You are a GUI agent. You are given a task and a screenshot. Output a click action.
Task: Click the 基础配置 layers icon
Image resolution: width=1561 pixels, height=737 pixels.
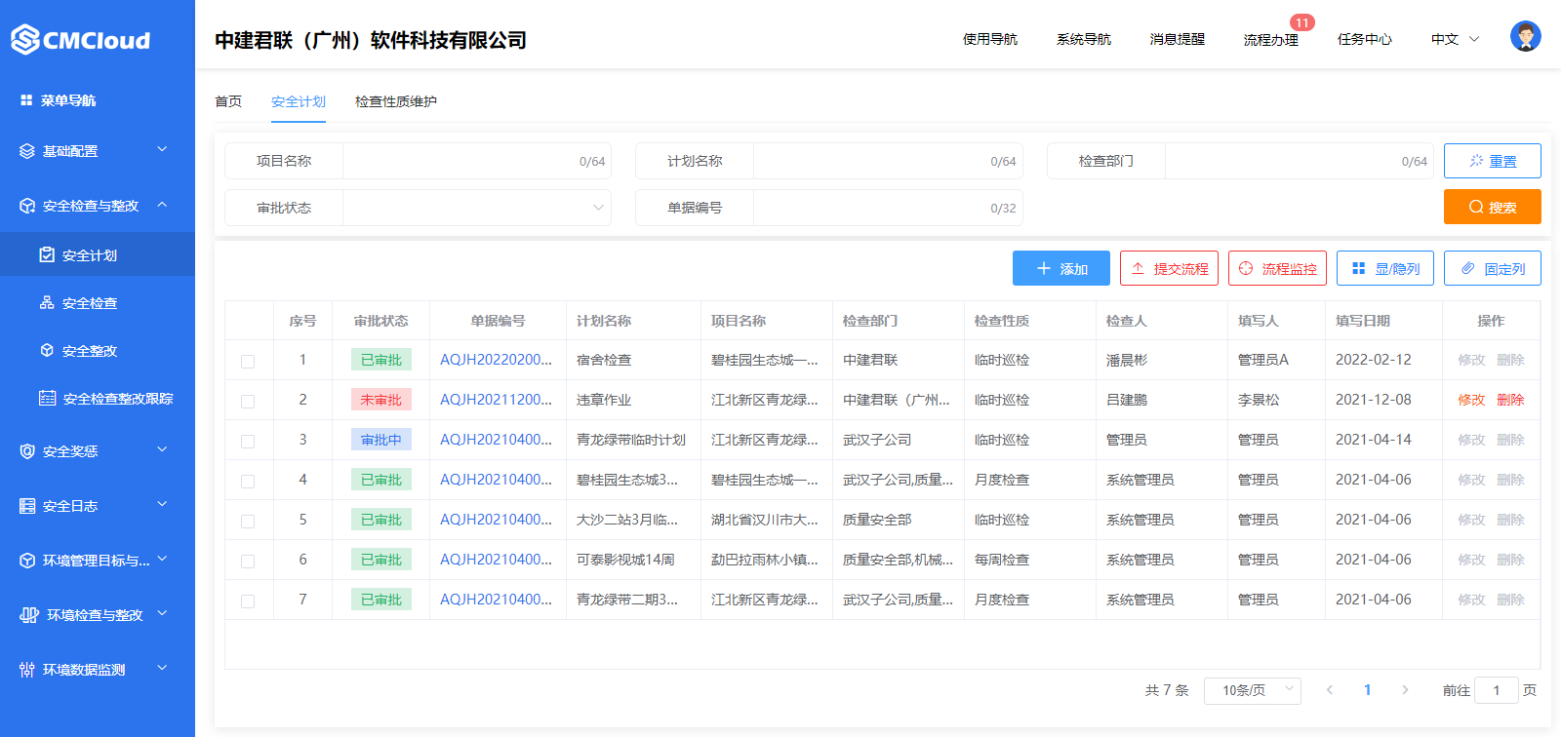(x=27, y=151)
